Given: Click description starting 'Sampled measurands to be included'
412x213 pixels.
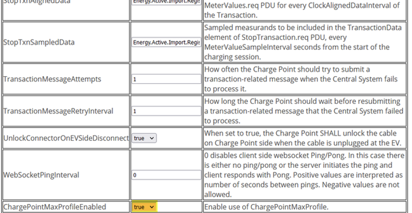Looking at the screenshot, I should (303, 42).
